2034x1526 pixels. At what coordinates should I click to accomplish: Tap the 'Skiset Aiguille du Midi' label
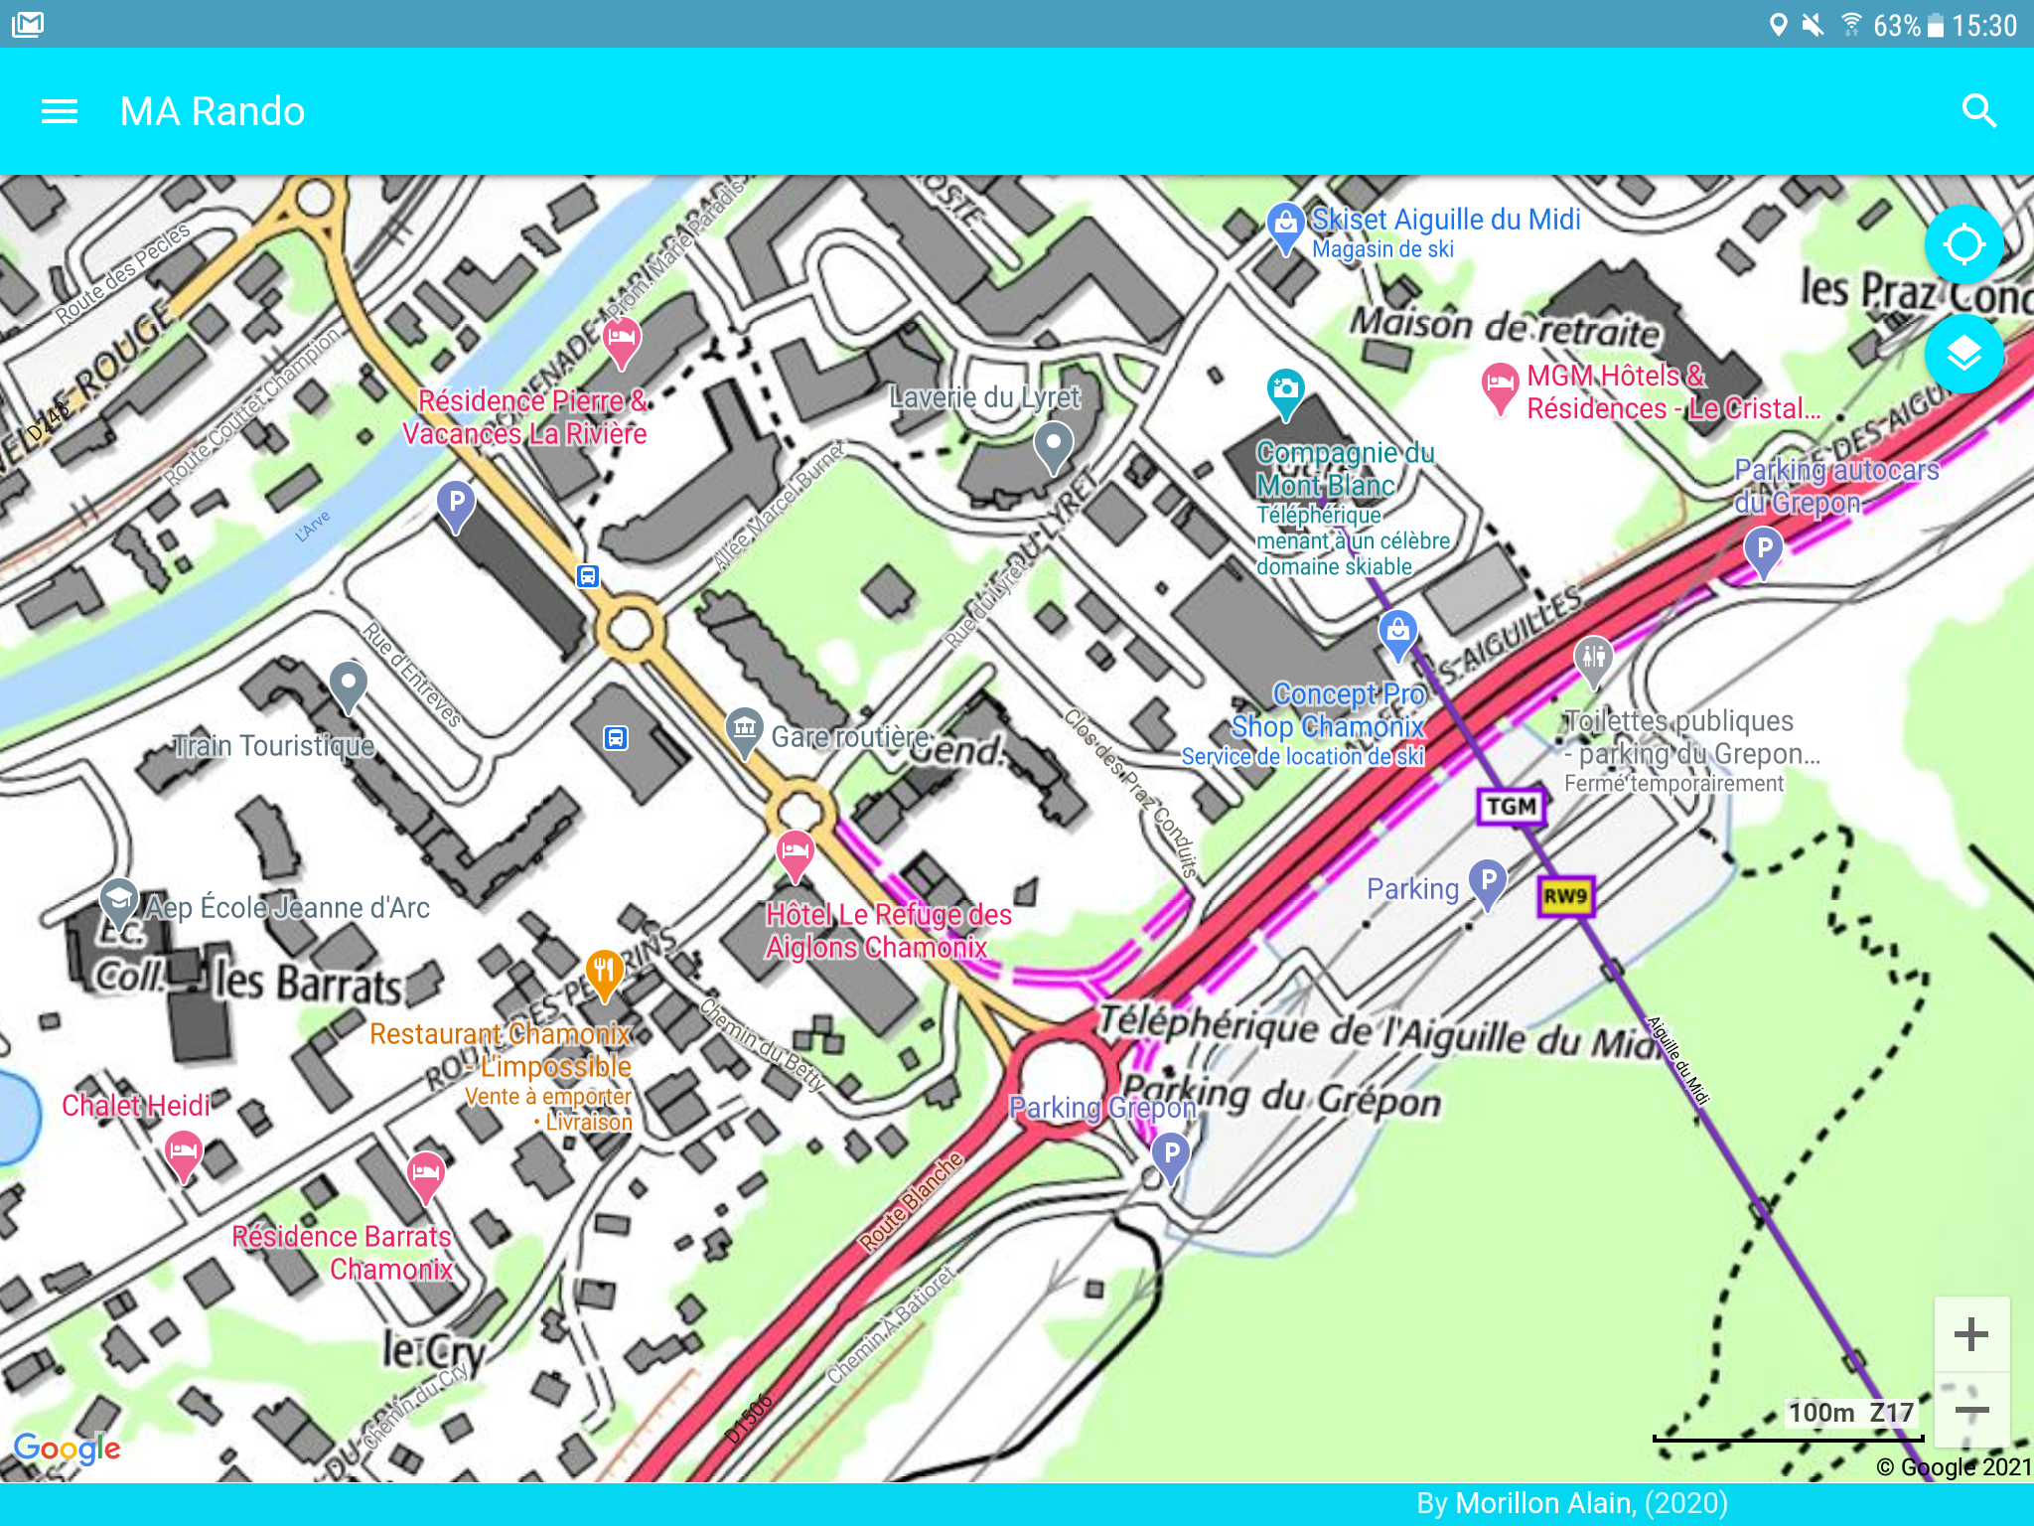point(1446,220)
